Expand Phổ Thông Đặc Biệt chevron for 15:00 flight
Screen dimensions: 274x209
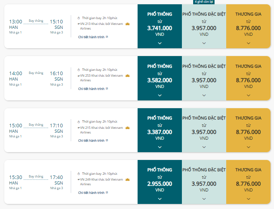pyautogui.click(x=204, y=147)
